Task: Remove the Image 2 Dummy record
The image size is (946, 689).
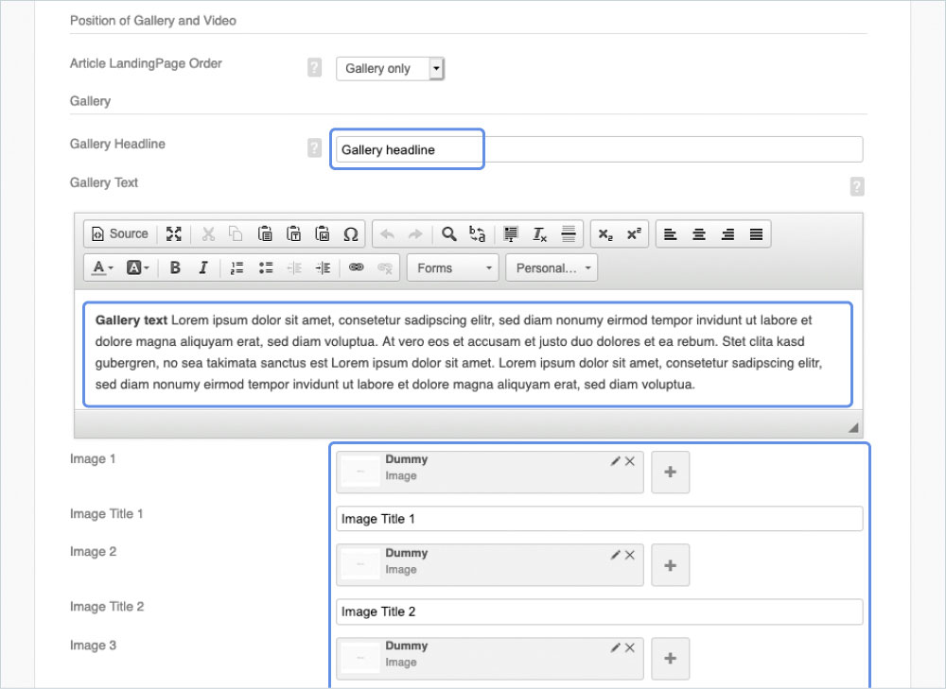Action: 630,555
